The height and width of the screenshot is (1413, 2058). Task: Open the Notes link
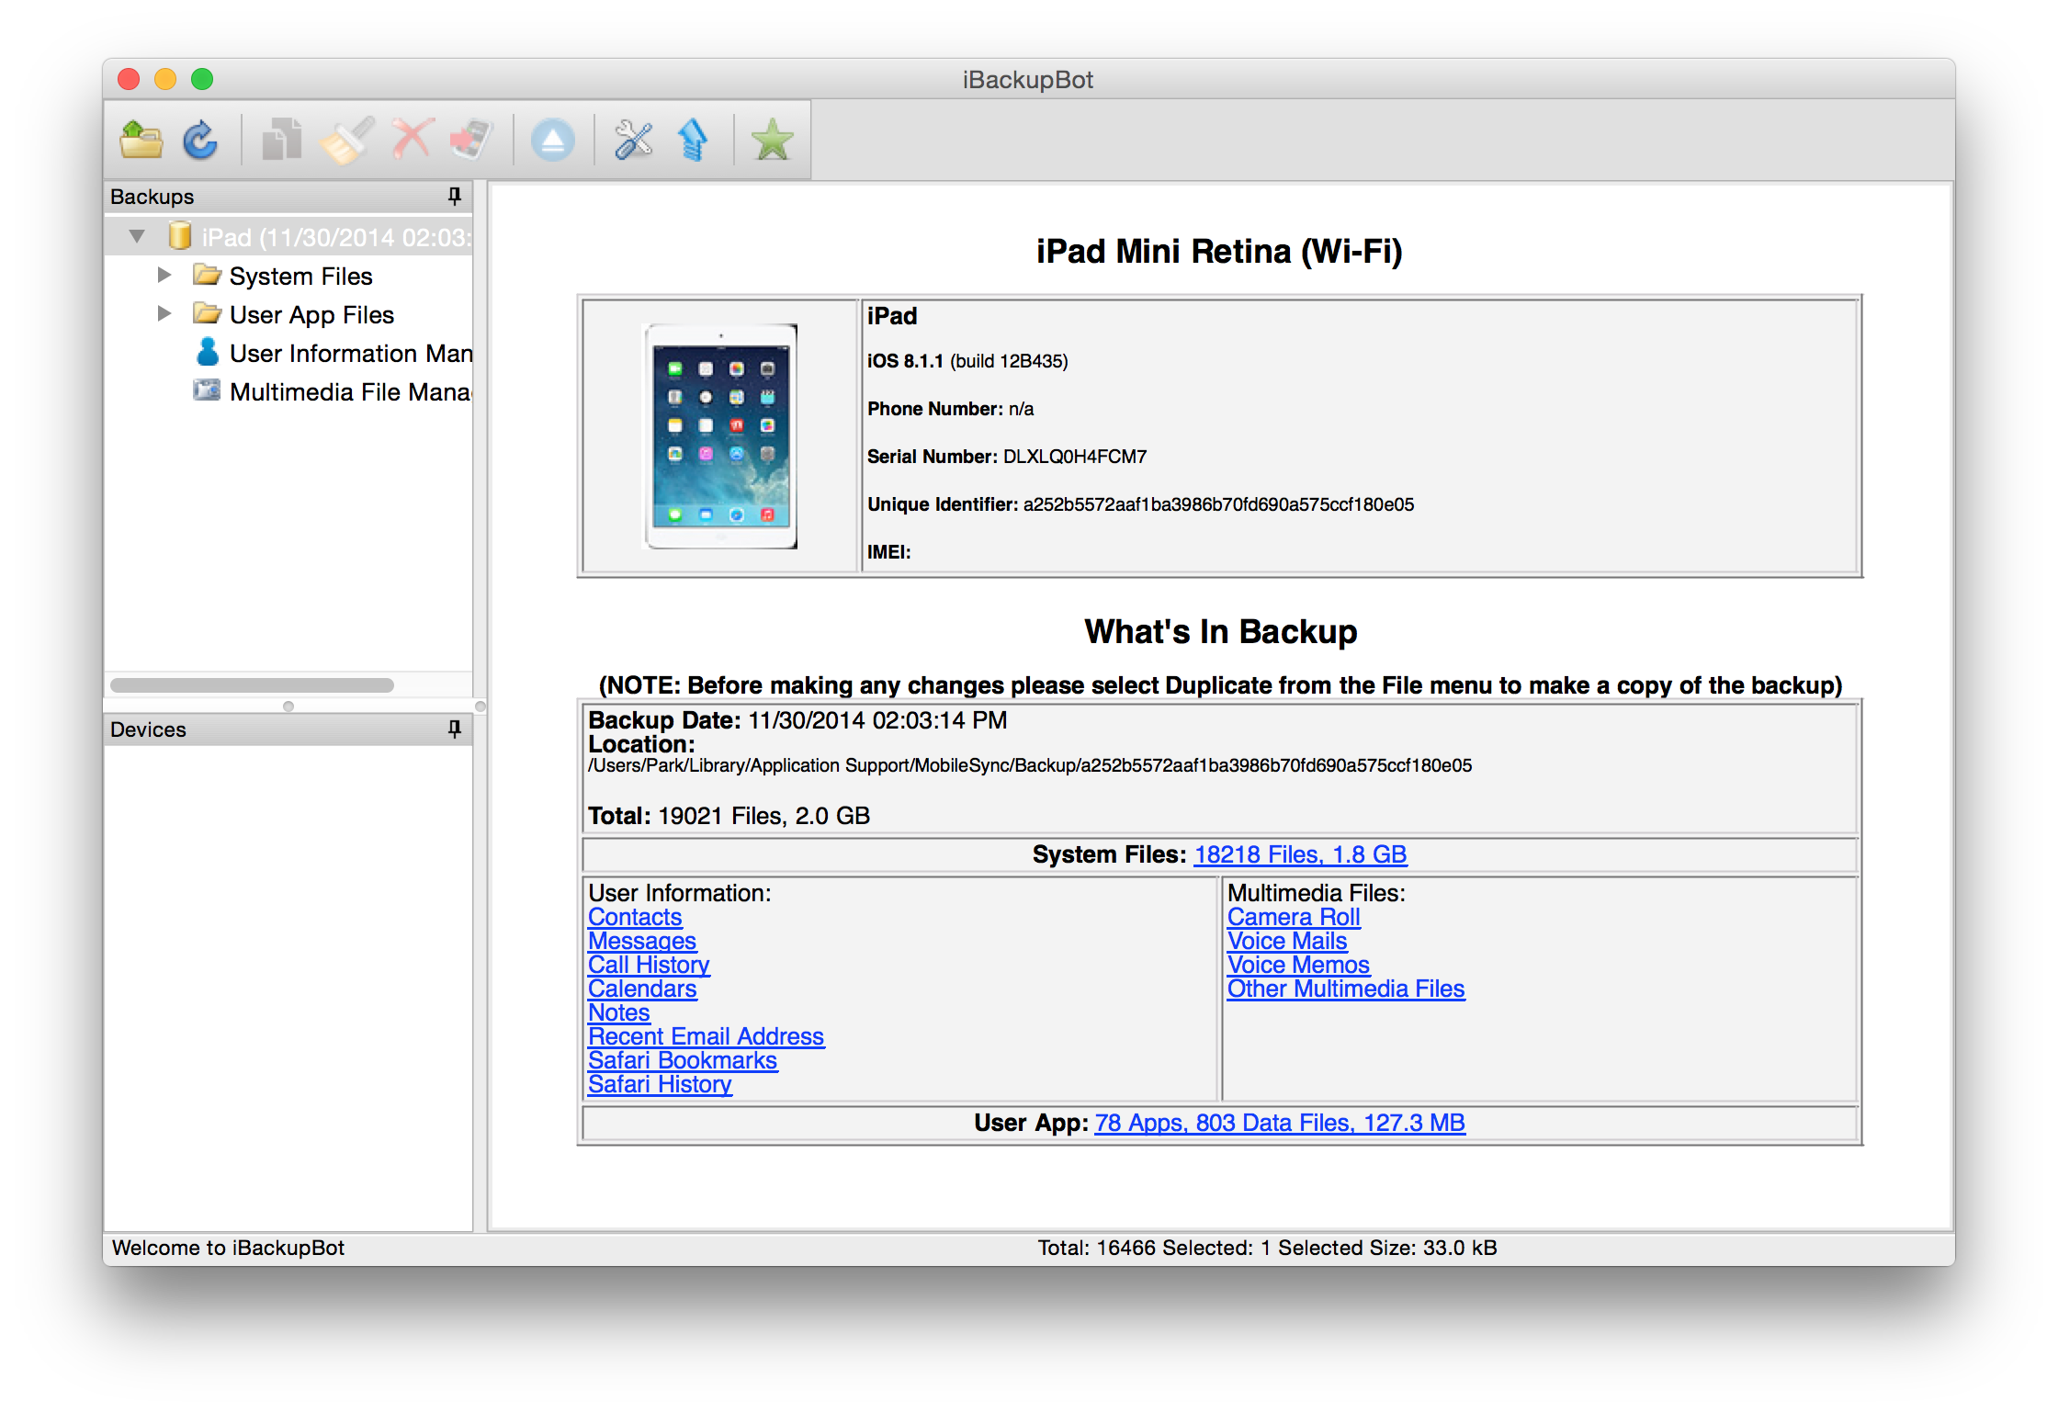[x=619, y=1012]
